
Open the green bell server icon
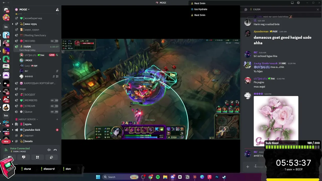(x=6, y=59)
